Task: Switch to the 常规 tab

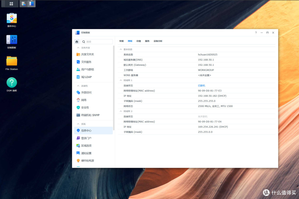Action: (122, 41)
